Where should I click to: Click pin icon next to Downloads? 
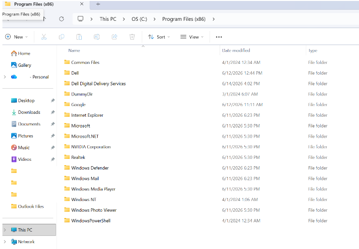53,112
